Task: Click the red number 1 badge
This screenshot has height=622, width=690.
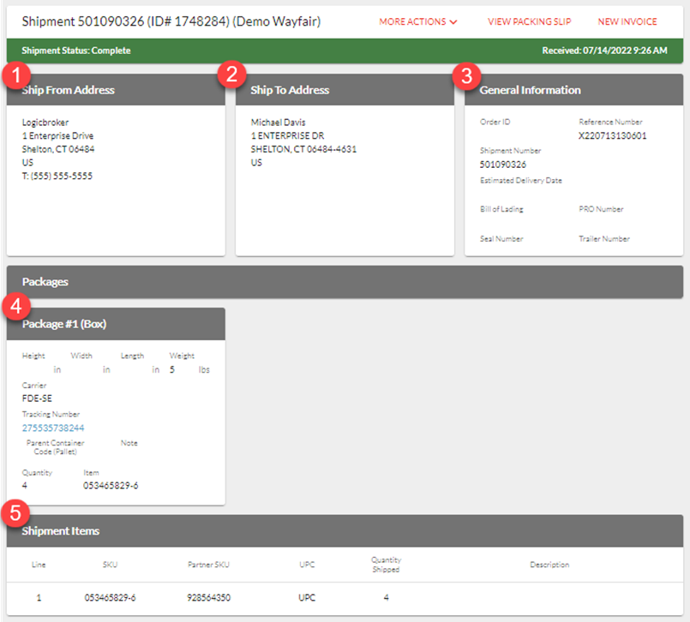Action: click(x=13, y=75)
